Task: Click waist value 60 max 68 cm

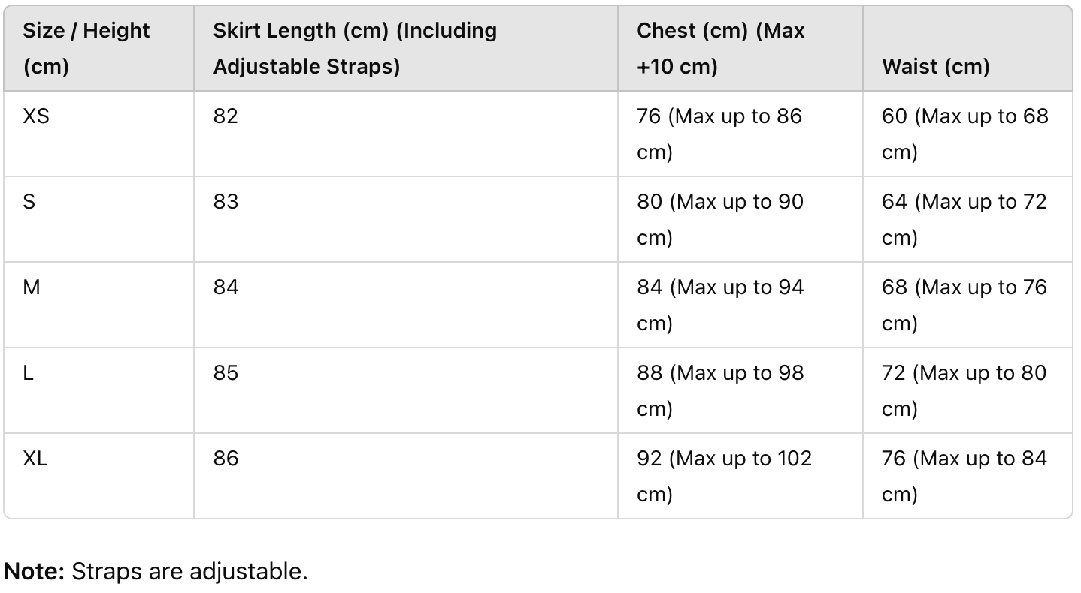Action: [965, 134]
